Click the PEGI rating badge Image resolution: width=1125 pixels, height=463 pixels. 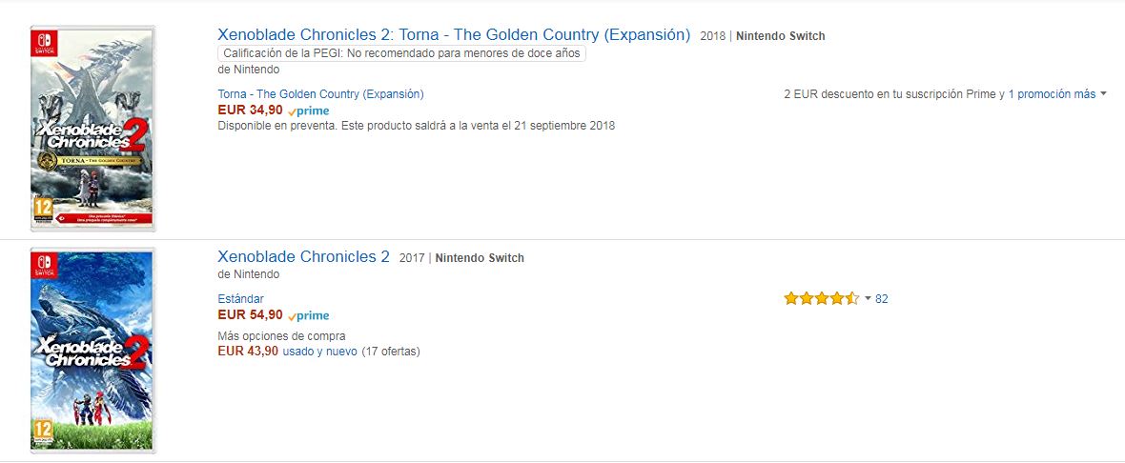(x=401, y=53)
